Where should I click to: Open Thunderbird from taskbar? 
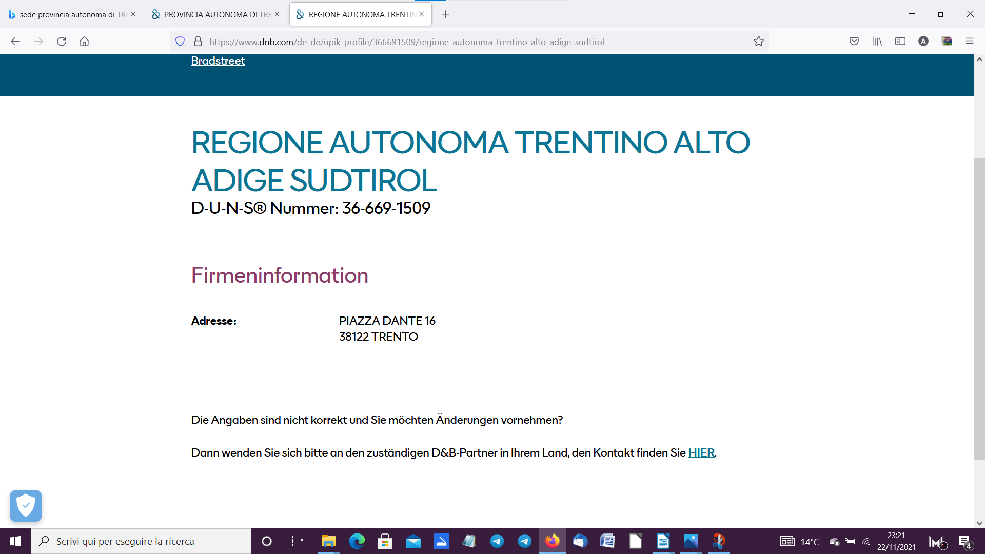(x=580, y=541)
